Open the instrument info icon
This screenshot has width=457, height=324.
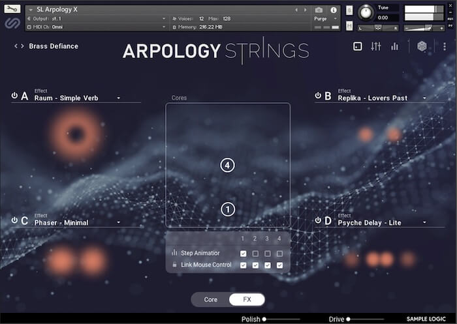(x=334, y=10)
